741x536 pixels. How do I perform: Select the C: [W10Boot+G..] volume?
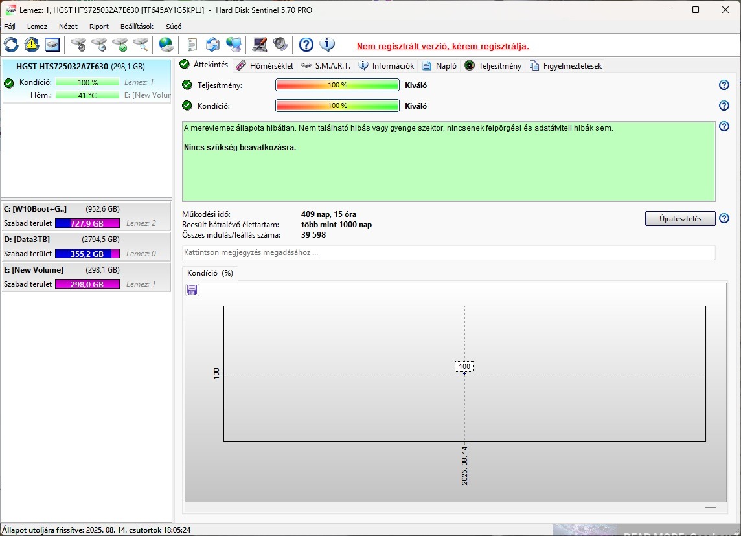[x=86, y=216]
